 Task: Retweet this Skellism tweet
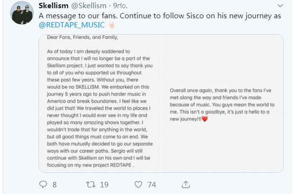pos(90,183)
